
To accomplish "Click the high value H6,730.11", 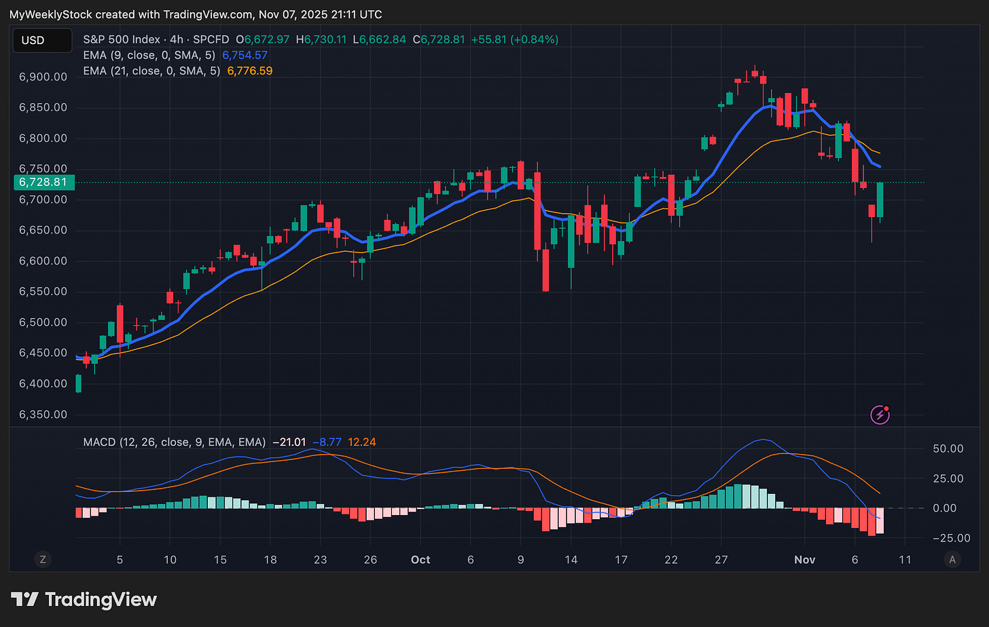I will coord(321,39).
